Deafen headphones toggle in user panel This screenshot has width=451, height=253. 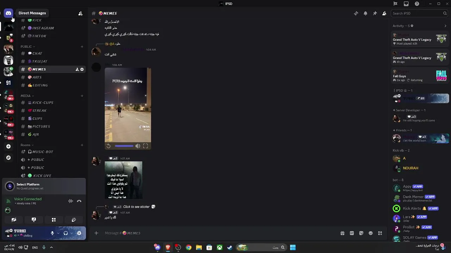[x=66, y=233]
